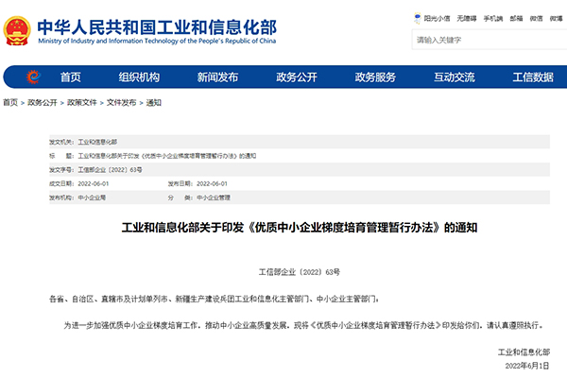Screen dimensions: 567x378
Task: Click 文件发布 in the breadcrumb
Action: (x=121, y=102)
